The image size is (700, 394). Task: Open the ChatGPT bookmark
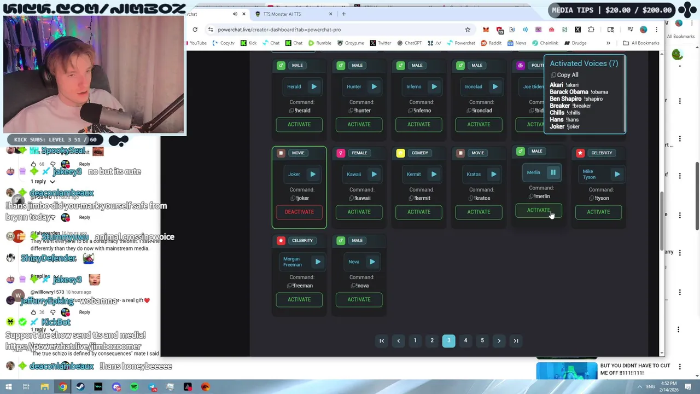pos(409,43)
